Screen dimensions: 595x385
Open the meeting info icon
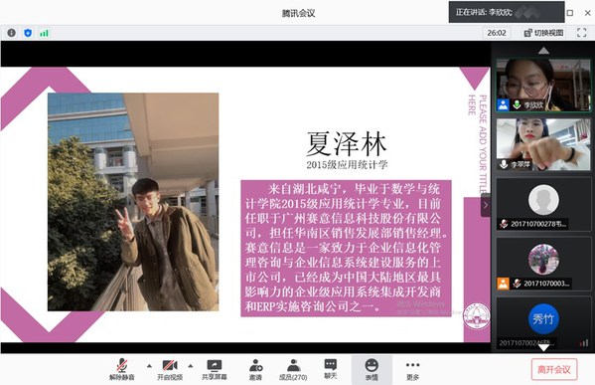click(11, 33)
